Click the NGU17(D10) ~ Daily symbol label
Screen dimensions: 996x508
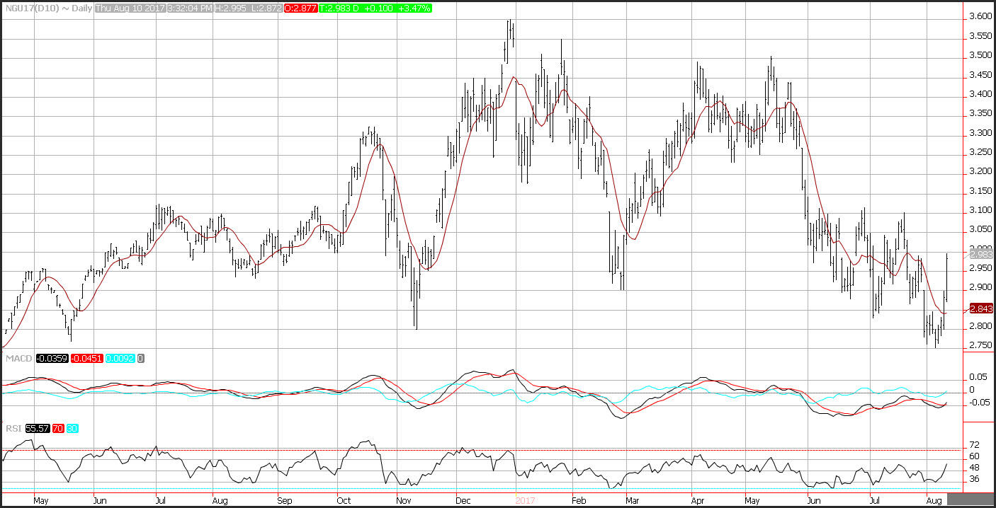(x=47, y=8)
